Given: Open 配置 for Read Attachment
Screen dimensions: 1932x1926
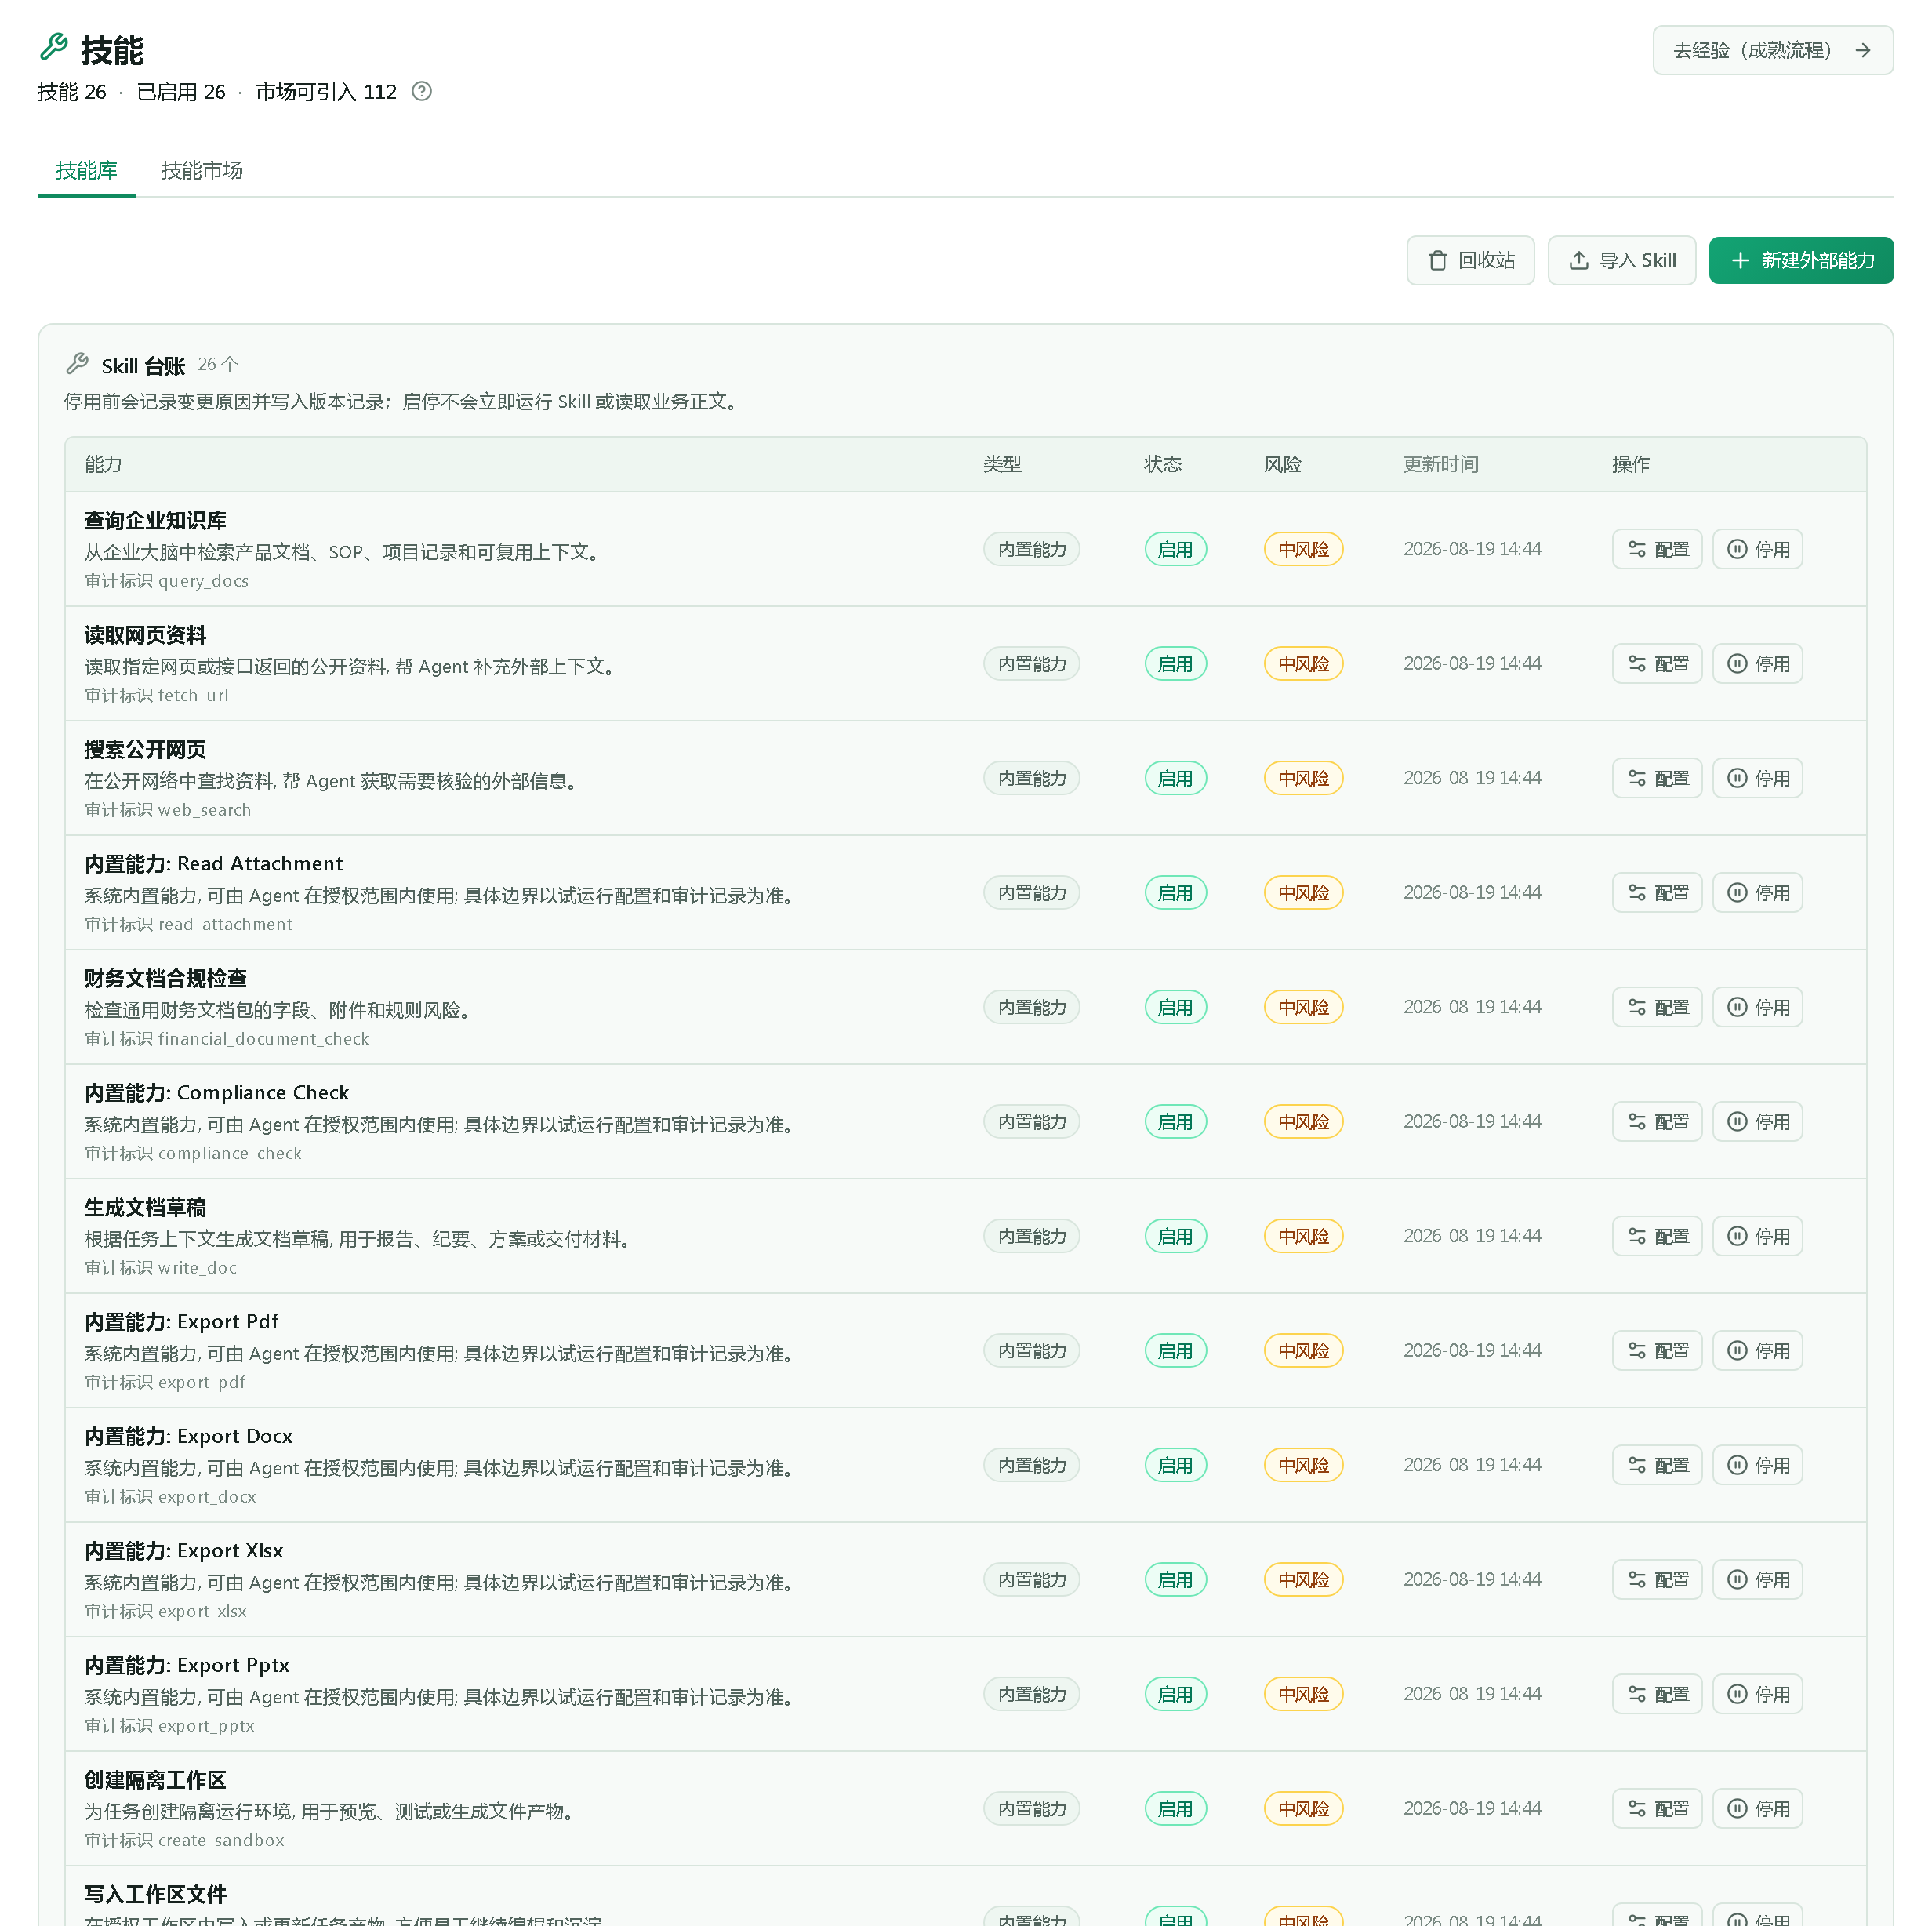Looking at the screenshot, I should (x=1657, y=893).
